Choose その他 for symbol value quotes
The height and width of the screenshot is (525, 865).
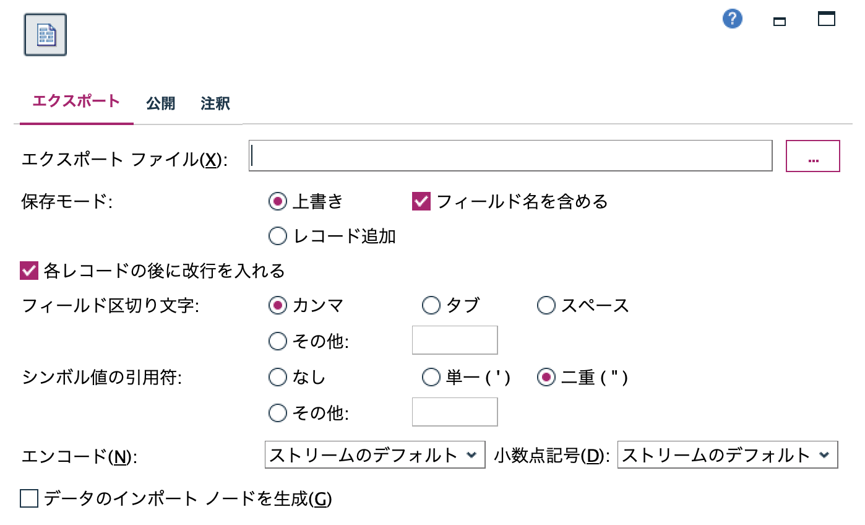pyautogui.click(x=277, y=412)
